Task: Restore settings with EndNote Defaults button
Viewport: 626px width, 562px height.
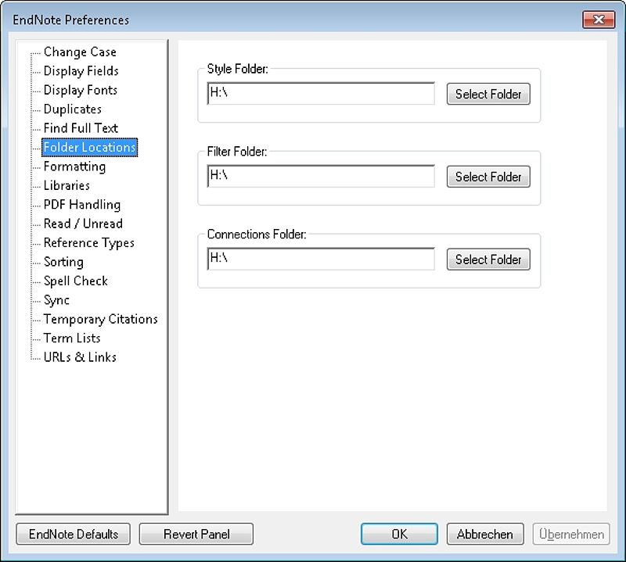Action: click(x=73, y=534)
